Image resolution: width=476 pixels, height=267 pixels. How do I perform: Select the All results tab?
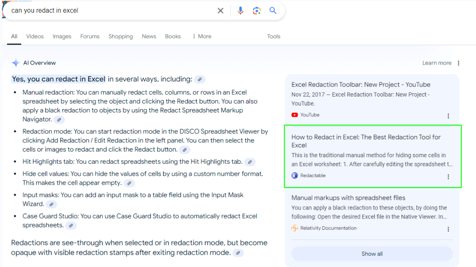[14, 36]
